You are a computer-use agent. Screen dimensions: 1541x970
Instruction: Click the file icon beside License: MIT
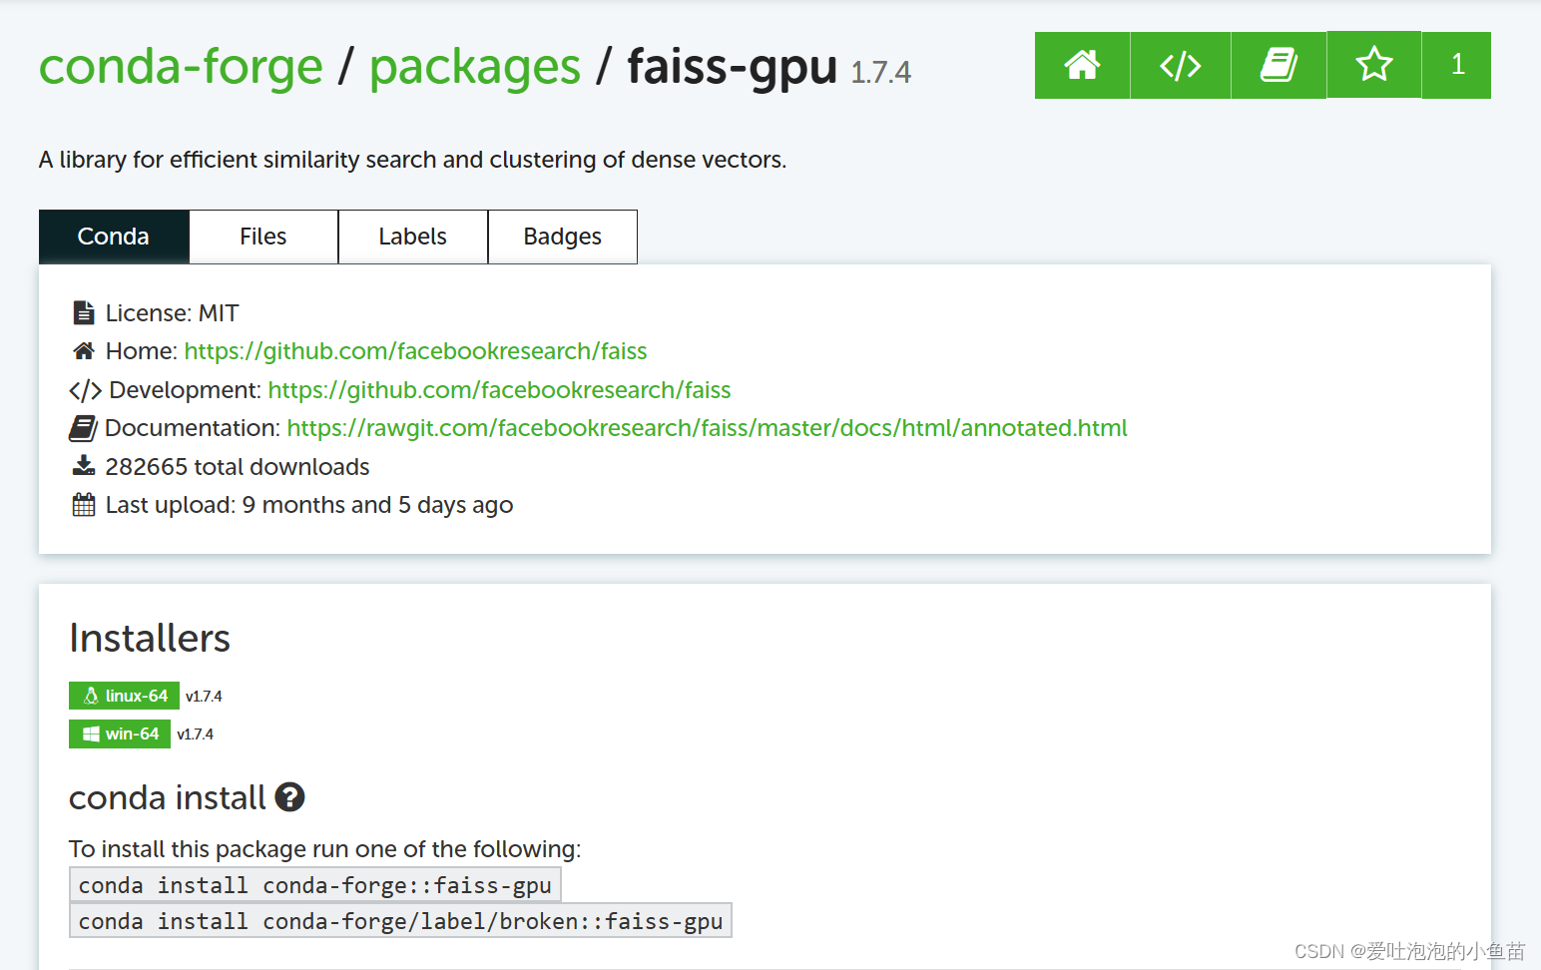84,313
